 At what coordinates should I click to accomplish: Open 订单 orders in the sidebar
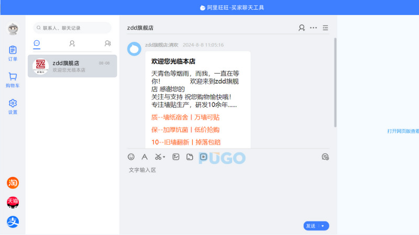(x=13, y=53)
